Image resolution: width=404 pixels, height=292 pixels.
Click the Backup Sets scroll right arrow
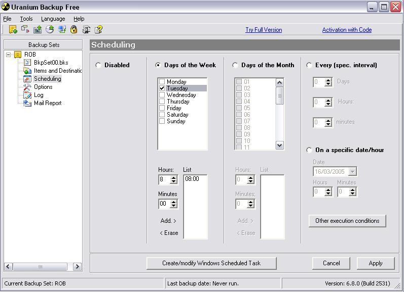(77, 267)
